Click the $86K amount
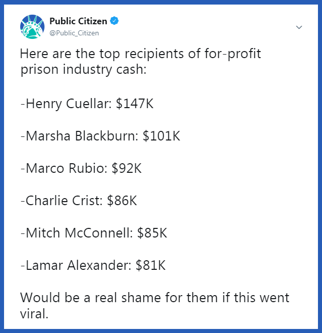The image size is (322, 333). pyautogui.click(x=122, y=200)
